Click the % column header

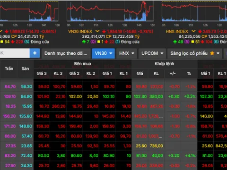click(189, 73)
